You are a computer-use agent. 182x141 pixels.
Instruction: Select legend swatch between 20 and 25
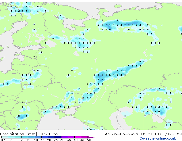coord(51,137)
